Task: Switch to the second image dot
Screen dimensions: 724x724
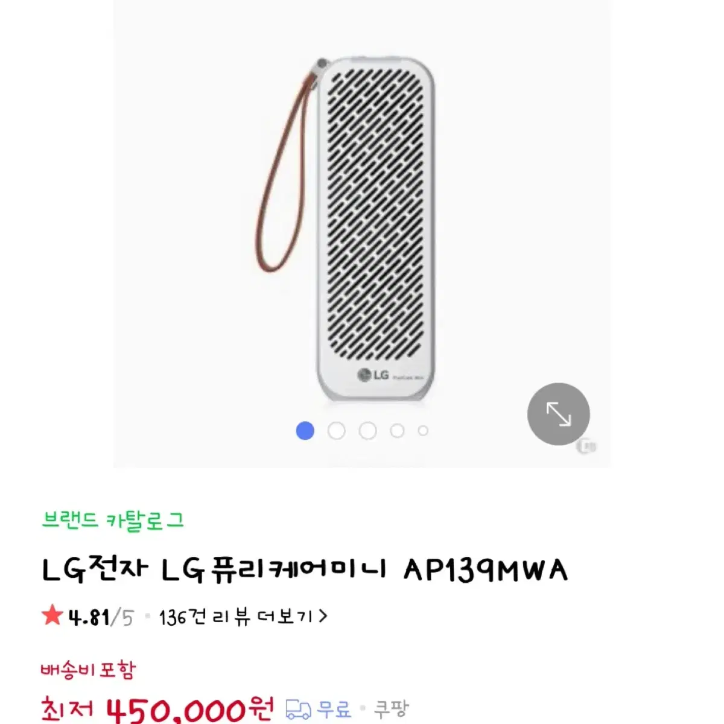Action: [337, 431]
